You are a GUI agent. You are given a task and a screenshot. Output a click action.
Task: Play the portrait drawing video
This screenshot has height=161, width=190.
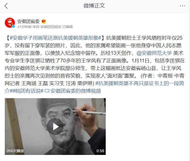click(x=55, y=126)
